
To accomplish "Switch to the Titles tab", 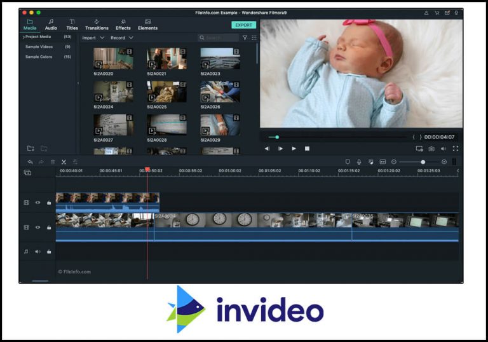I will [x=72, y=25].
